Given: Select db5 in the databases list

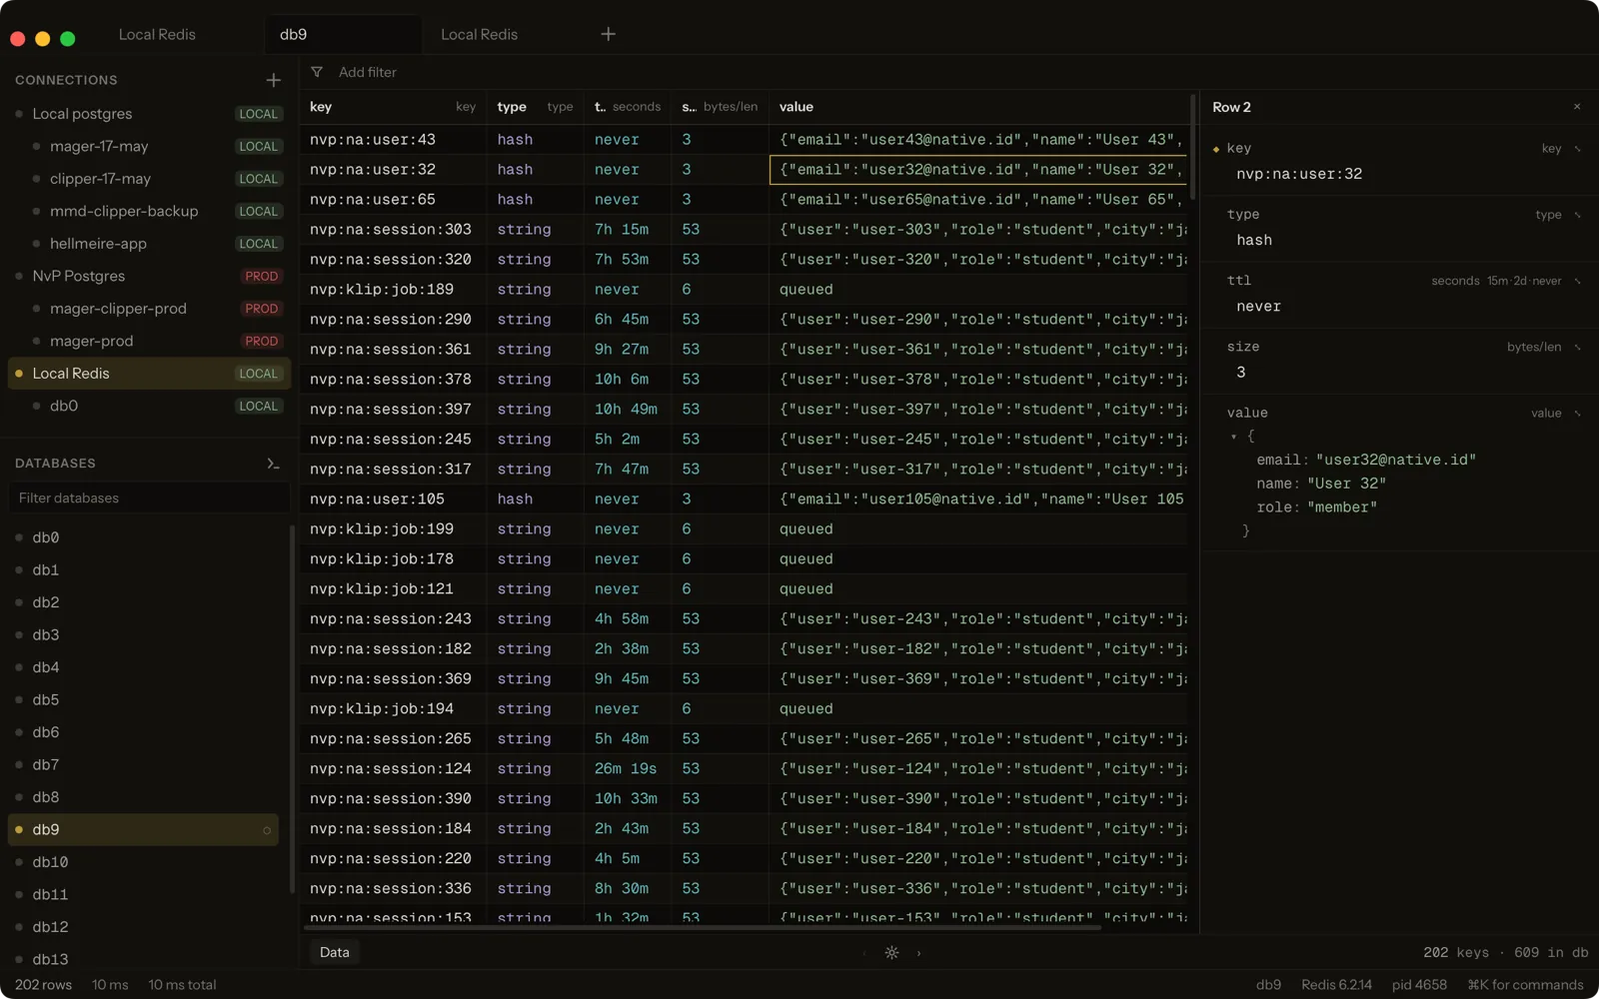Looking at the screenshot, I should click(143, 699).
